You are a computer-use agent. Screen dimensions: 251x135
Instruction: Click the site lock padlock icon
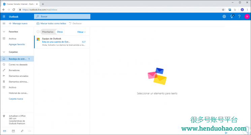pos(20,10)
